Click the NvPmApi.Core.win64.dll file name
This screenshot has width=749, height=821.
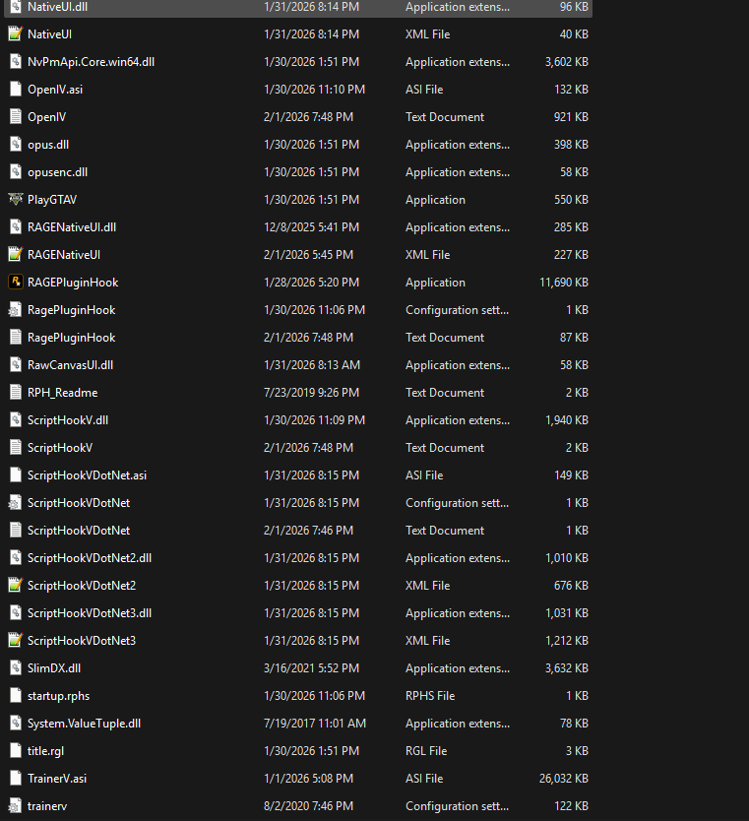91,62
